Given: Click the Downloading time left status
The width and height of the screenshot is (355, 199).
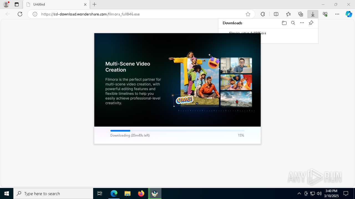Looking at the screenshot, I should [x=130, y=135].
